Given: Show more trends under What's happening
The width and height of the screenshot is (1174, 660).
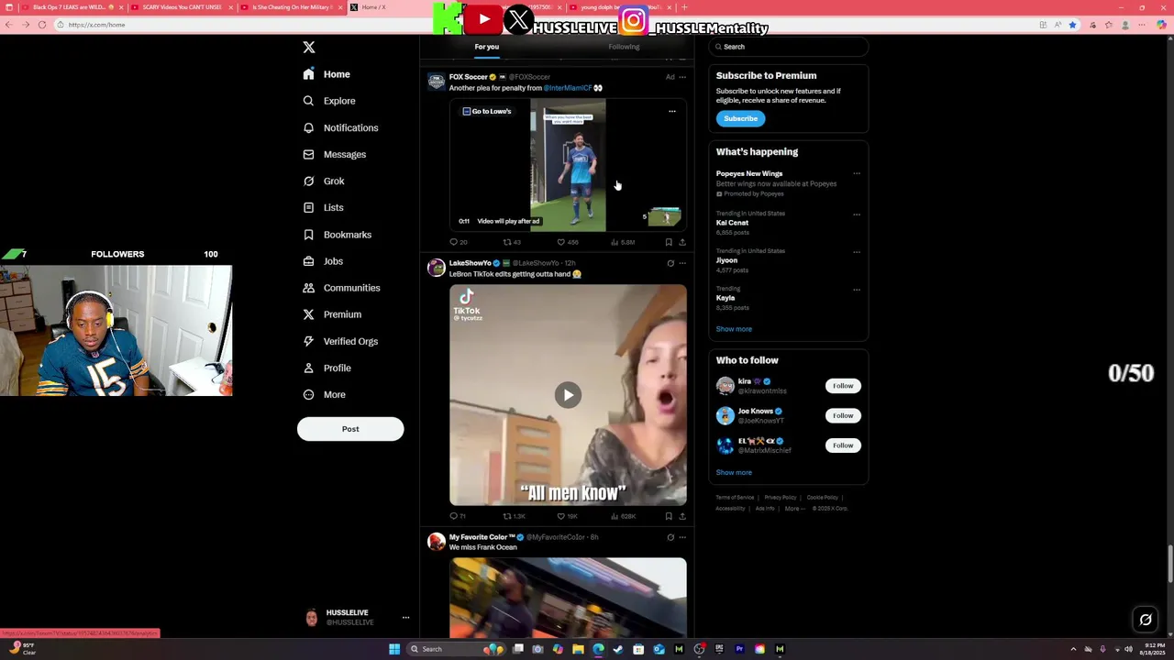Looking at the screenshot, I should click(x=734, y=329).
